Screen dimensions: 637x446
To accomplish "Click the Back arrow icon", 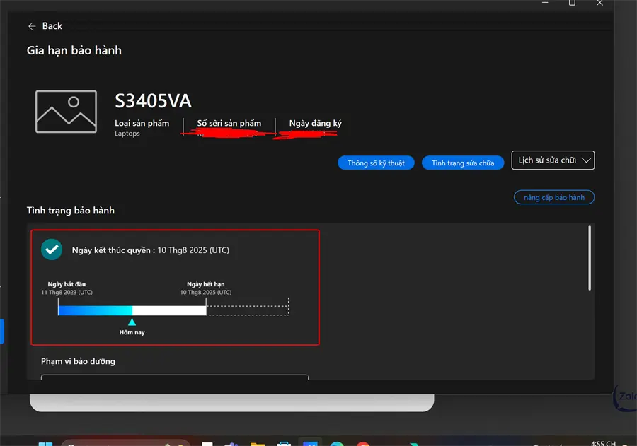I will pyautogui.click(x=32, y=26).
